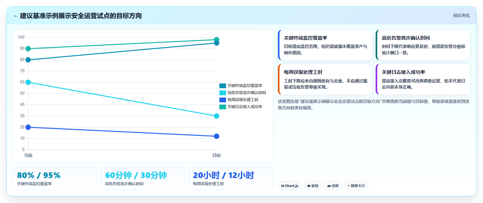Screen dimensions: 483x203
Task: Select the Chart.js tag chip
Action: tap(290, 186)
